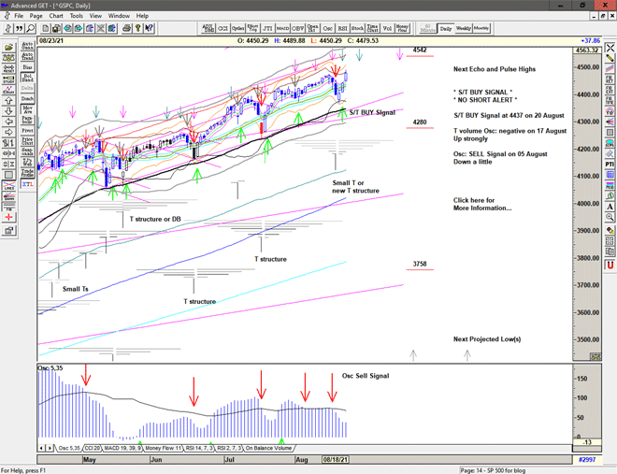Switch chart to Weekly timeframe
The height and width of the screenshot is (474, 617).
(464, 29)
